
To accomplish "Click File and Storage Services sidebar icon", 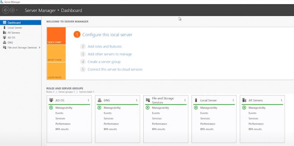I will click(x=5, y=48).
